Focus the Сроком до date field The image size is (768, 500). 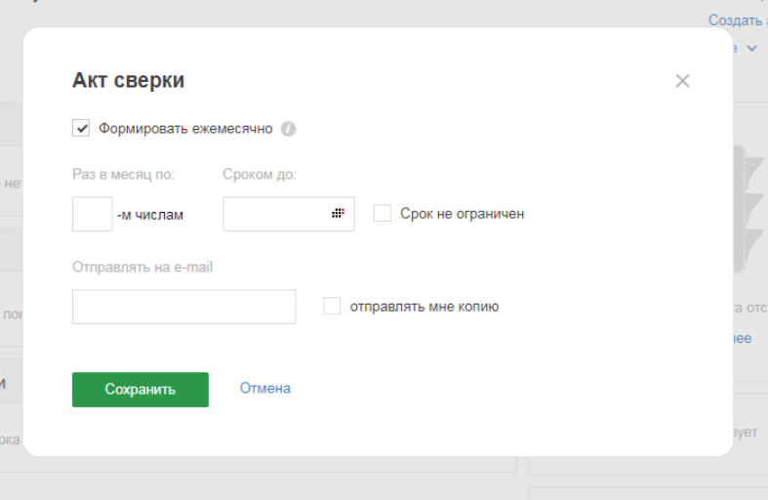click(289, 214)
